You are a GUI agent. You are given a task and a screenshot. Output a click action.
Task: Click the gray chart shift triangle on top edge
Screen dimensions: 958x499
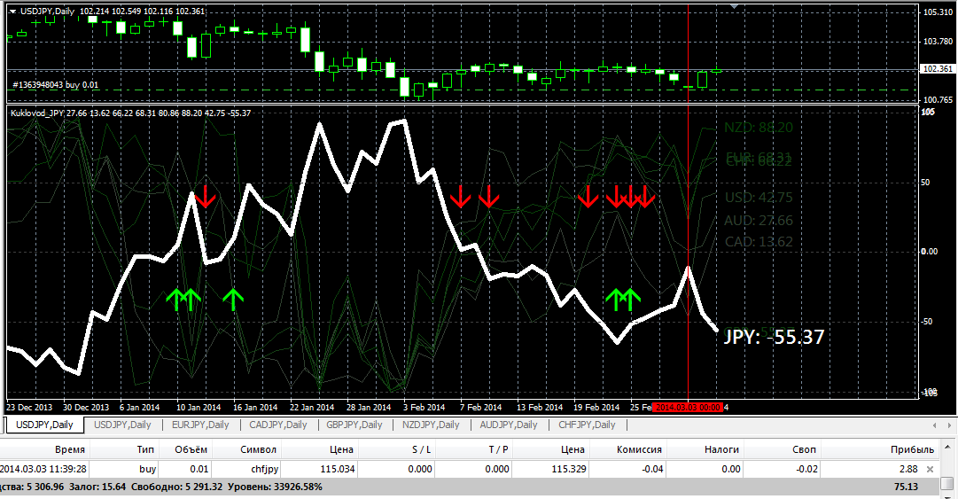[x=734, y=7]
